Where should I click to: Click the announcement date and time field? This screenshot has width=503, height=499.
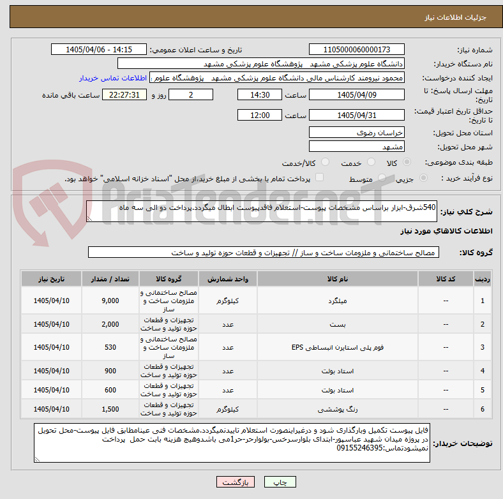pyautogui.click(x=99, y=49)
